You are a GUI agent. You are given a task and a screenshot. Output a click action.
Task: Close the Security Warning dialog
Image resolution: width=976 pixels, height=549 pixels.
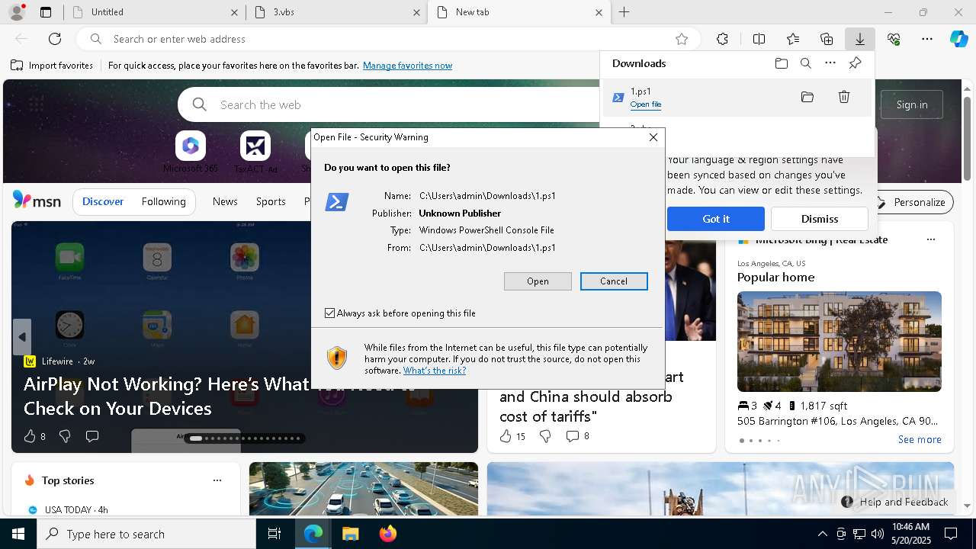click(x=653, y=137)
